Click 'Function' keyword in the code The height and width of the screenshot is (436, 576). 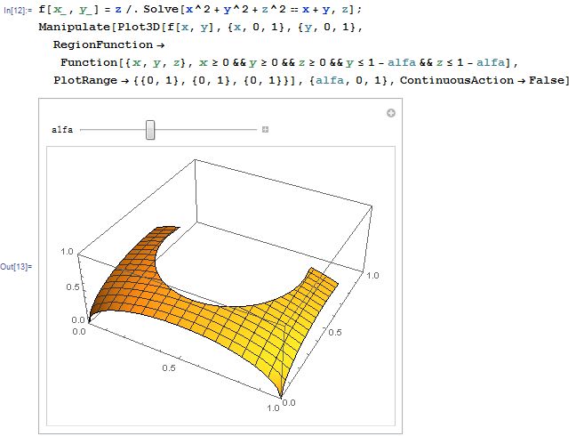89,62
